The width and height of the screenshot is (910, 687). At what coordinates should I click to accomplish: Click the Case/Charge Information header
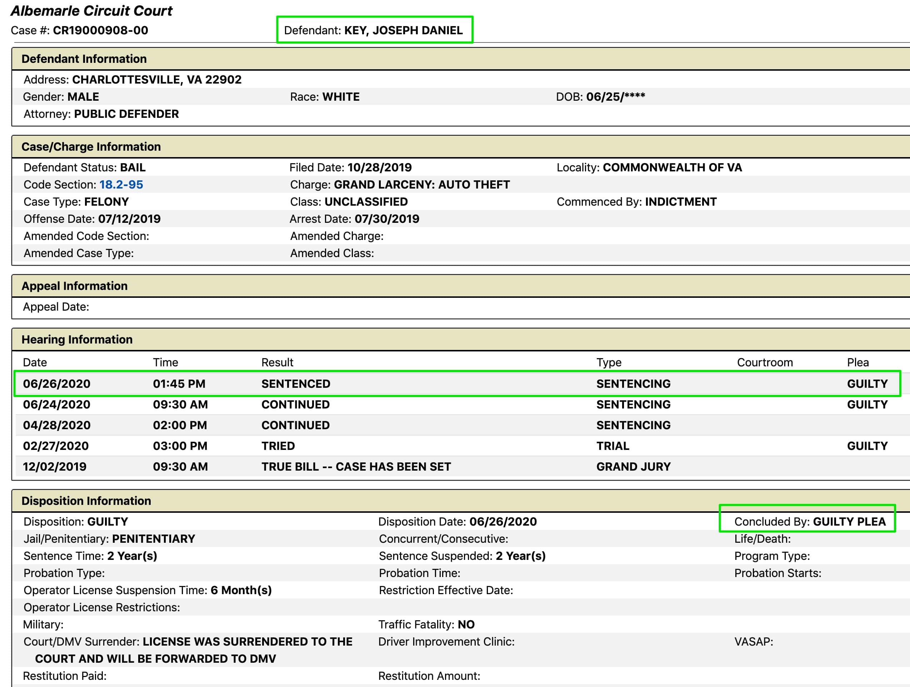coord(91,147)
